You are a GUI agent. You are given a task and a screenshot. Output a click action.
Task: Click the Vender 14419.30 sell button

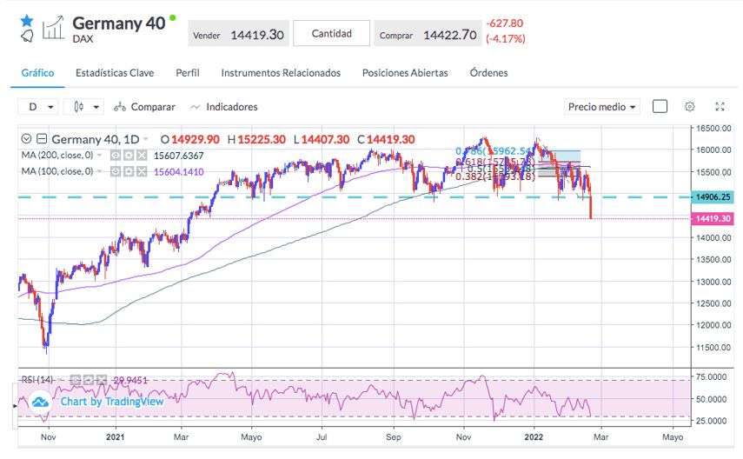[x=238, y=34]
